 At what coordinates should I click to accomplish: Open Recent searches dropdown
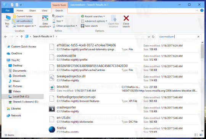click(93, 16)
